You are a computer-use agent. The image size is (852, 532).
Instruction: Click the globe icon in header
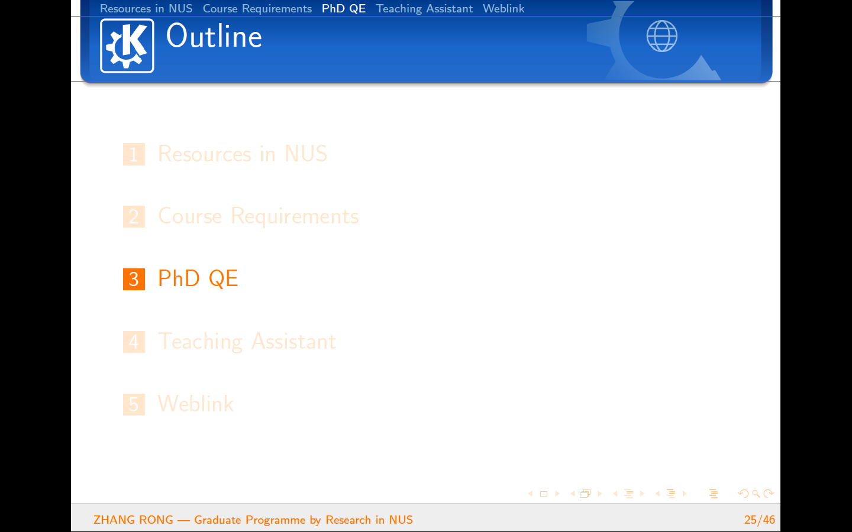pyautogui.click(x=661, y=36)
